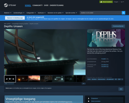The image size is (129, 103).
Task: Open Manieren om te spelen dropdown
Action: [x=55, y=13]
